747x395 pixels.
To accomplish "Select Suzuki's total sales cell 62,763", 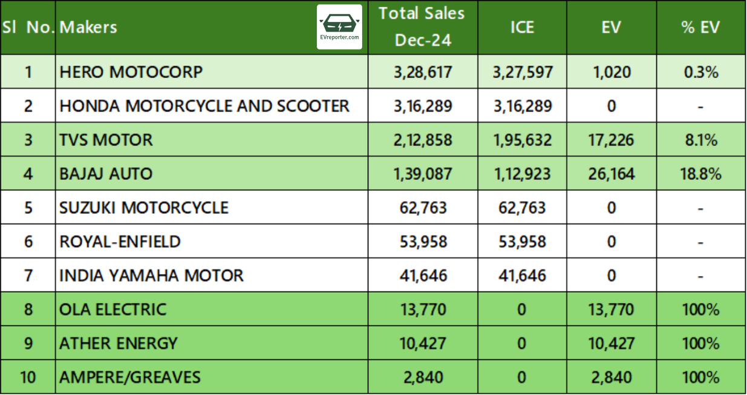I will (422, 207).
